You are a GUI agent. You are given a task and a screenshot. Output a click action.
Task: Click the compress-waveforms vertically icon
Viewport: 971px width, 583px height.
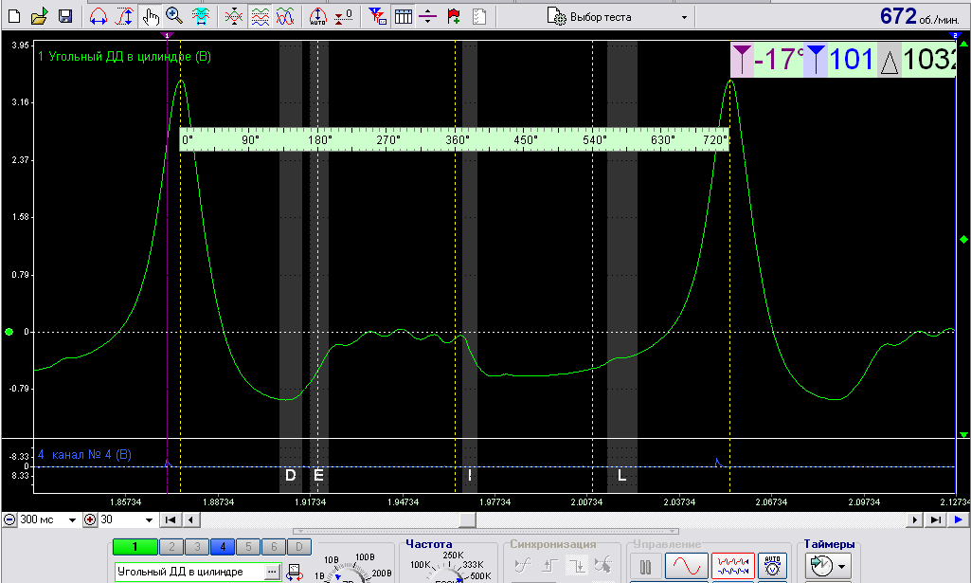pyautogui.click(x=233, y=16)
